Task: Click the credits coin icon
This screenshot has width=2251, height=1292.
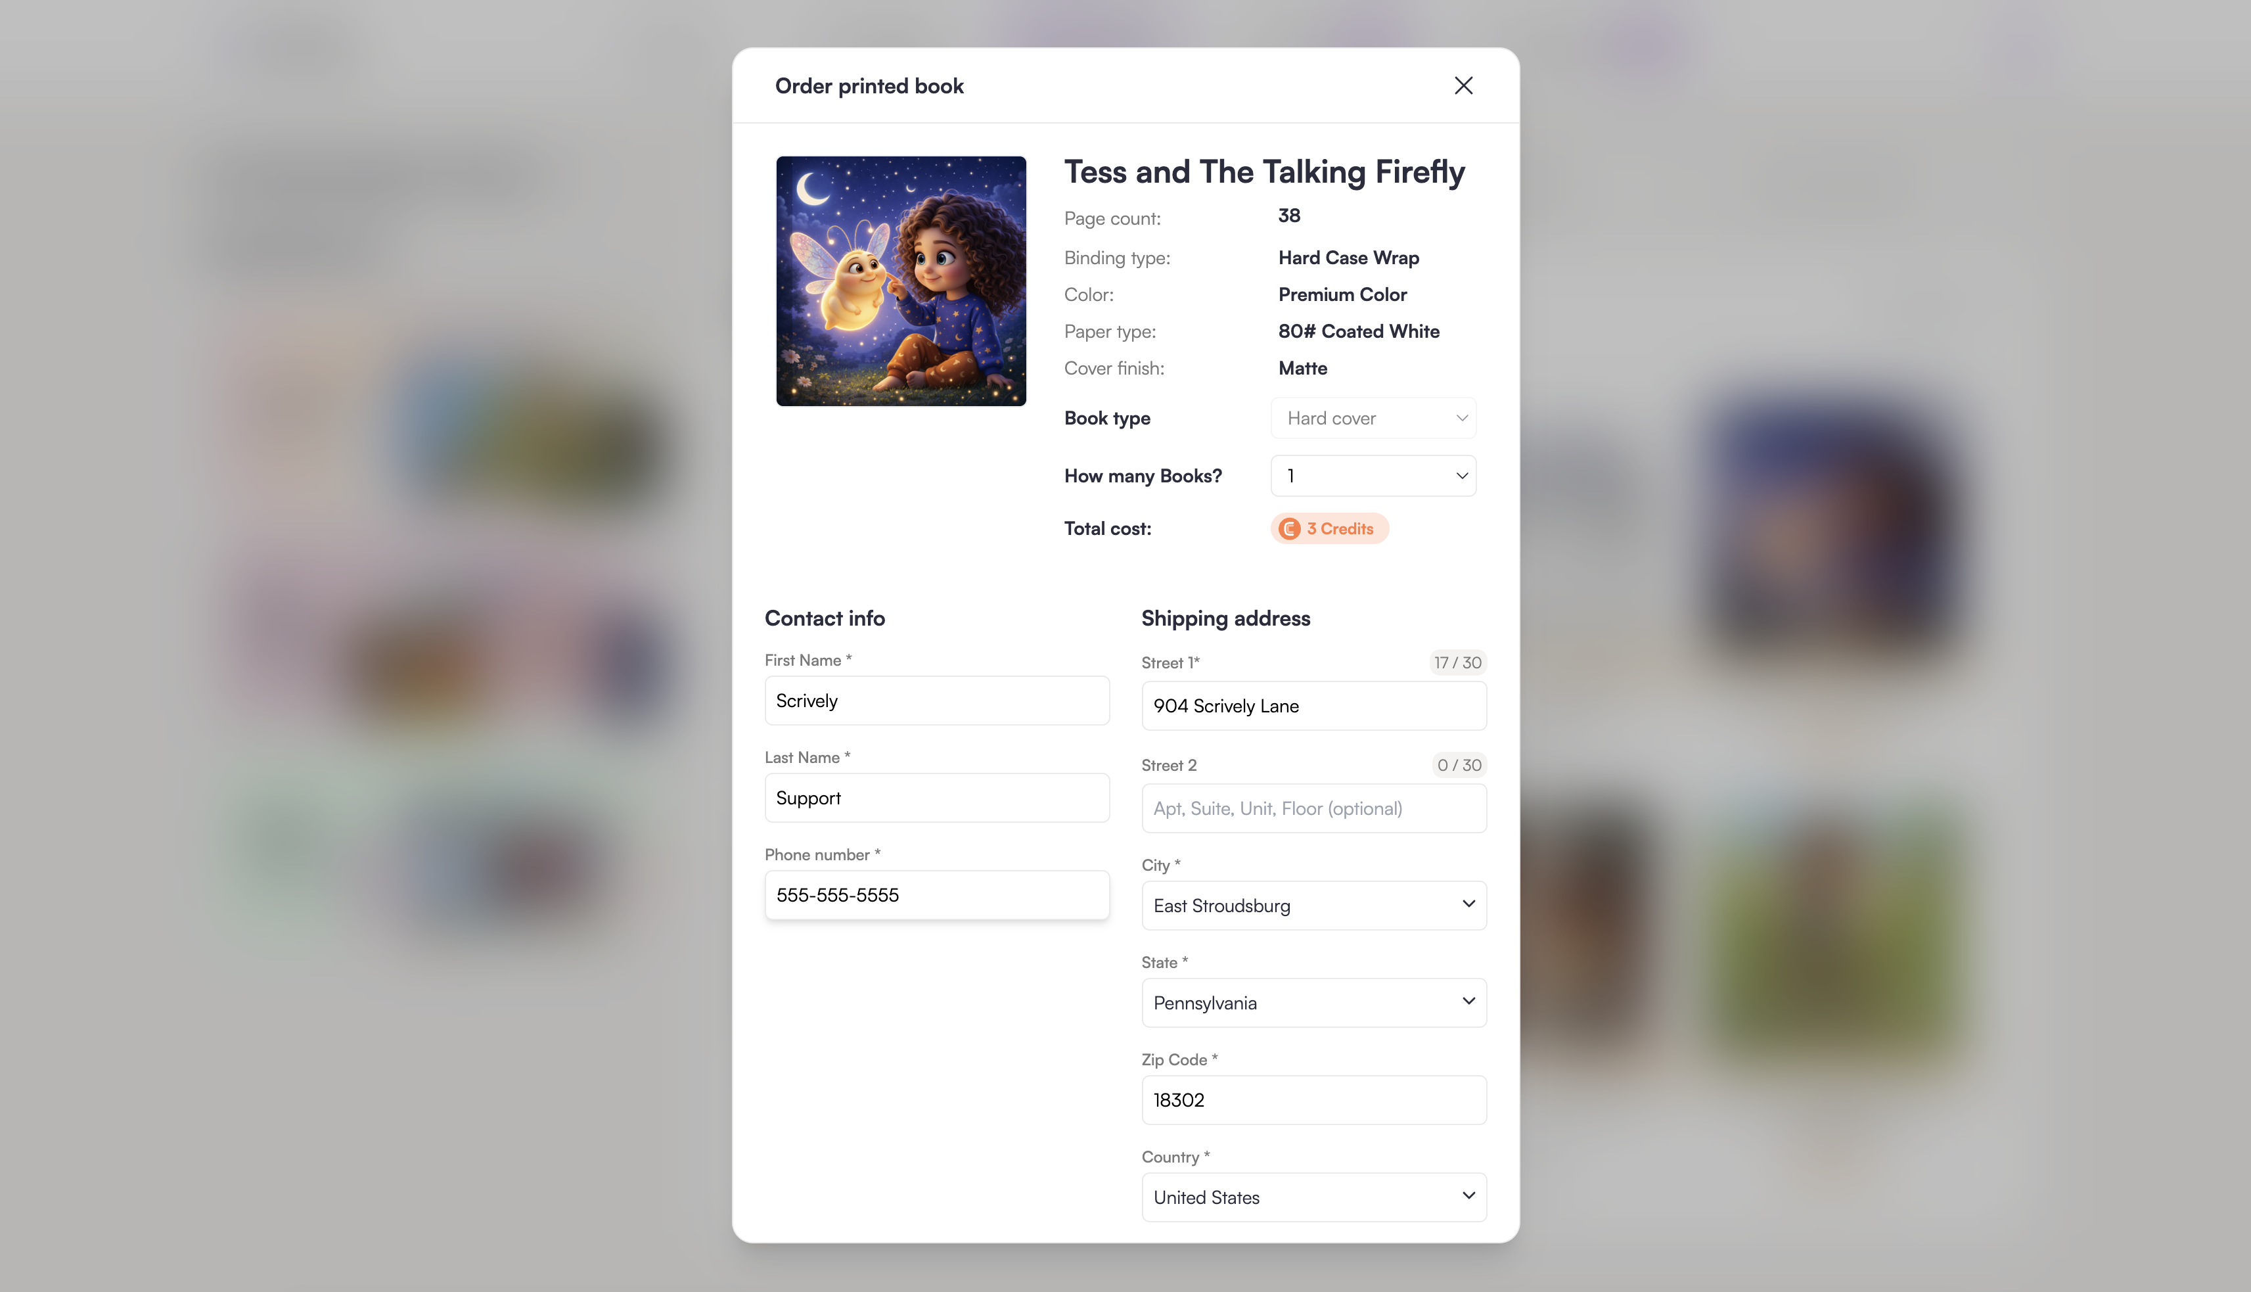Action: tap(1290, 529)
